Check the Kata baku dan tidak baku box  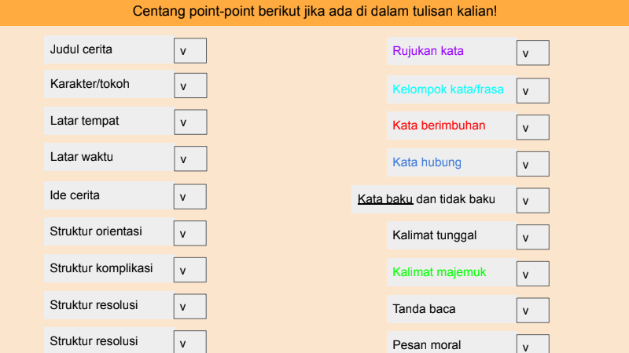point(532,201)
